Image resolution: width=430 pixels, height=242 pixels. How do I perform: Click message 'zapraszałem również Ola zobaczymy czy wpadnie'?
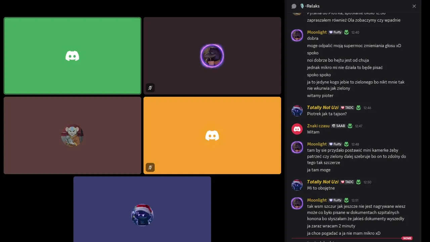[354, 20]
